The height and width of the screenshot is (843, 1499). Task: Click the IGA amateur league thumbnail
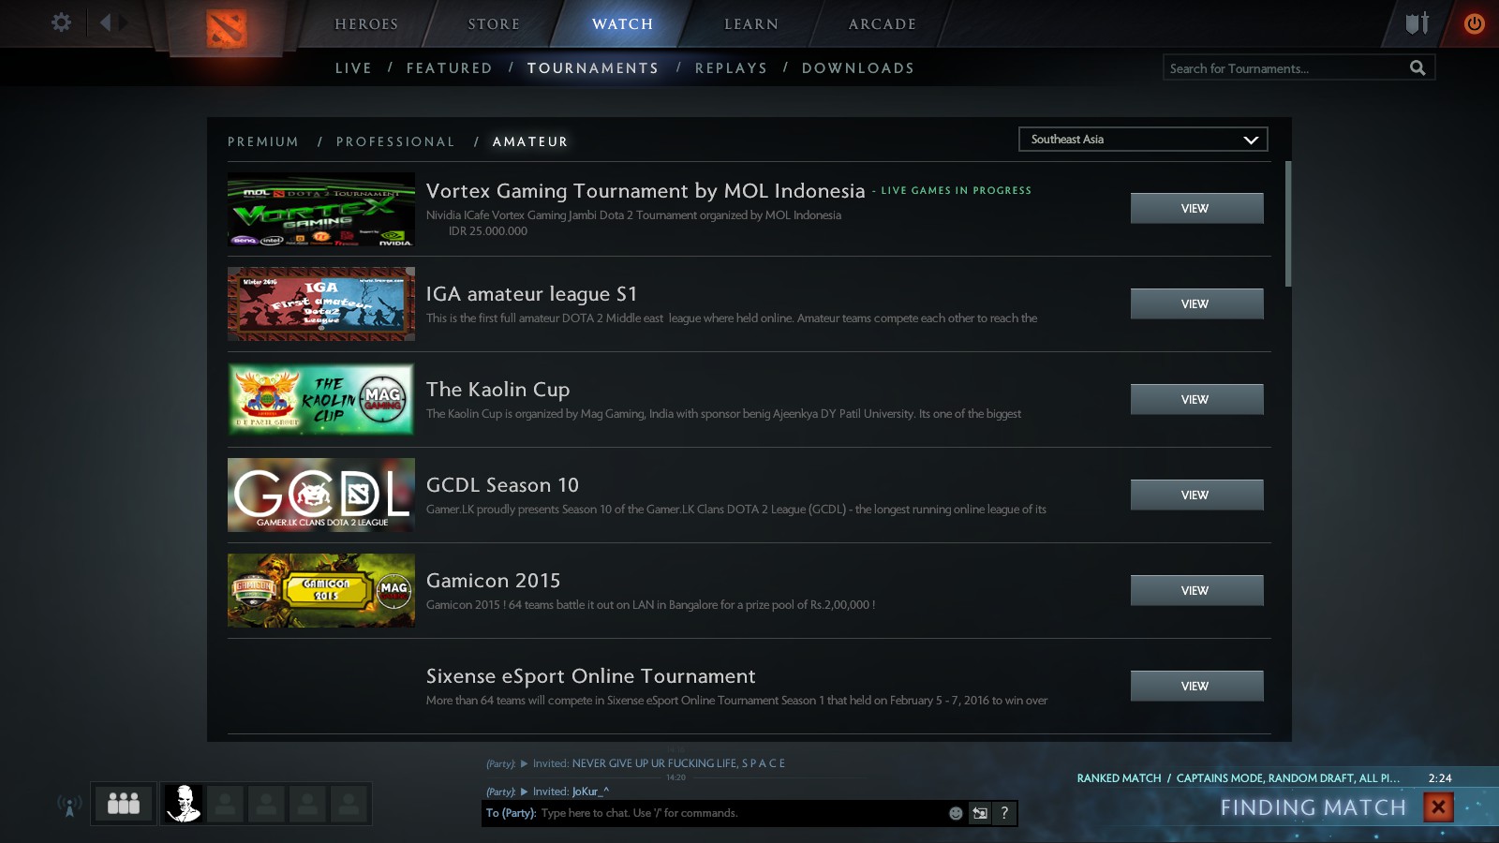pos(321,304)
